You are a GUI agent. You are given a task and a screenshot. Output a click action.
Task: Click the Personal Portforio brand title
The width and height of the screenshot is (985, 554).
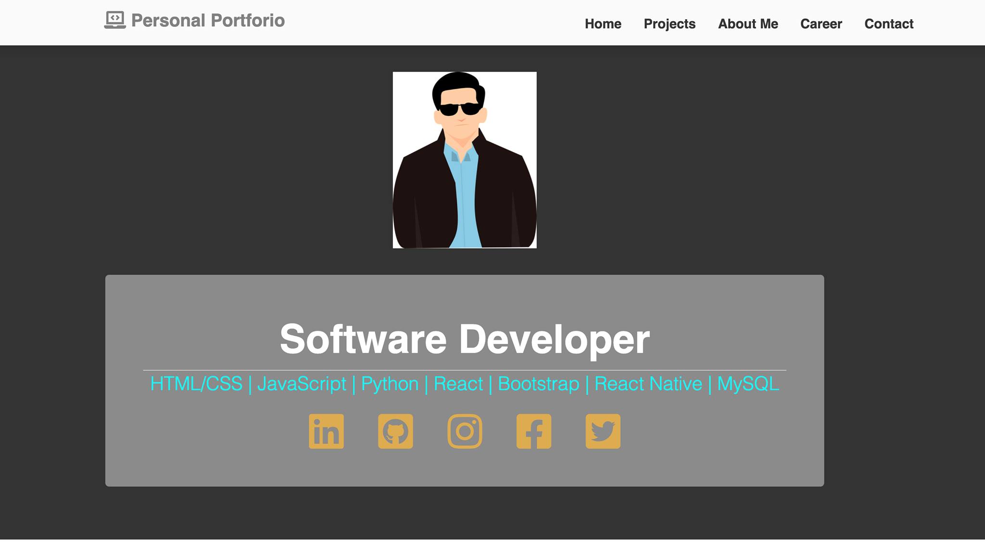(208, 20)
